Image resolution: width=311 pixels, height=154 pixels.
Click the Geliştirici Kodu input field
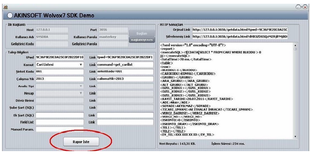pos(52,44)
